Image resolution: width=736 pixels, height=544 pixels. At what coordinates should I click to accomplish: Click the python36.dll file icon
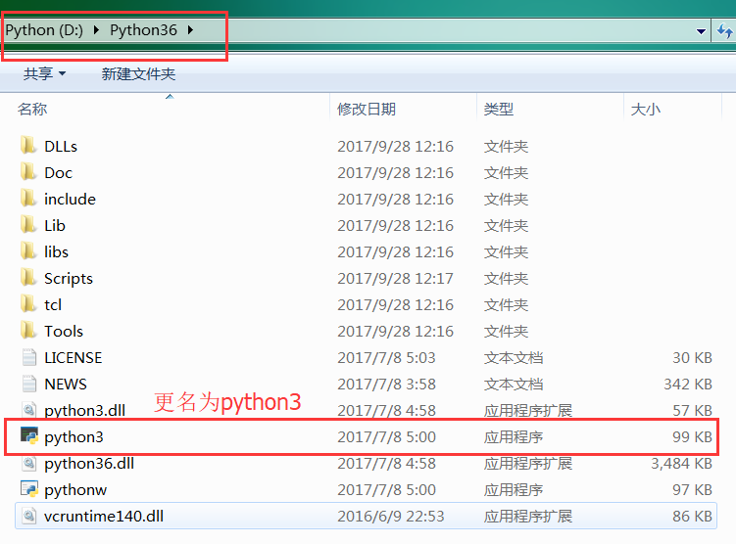(29, 463)
